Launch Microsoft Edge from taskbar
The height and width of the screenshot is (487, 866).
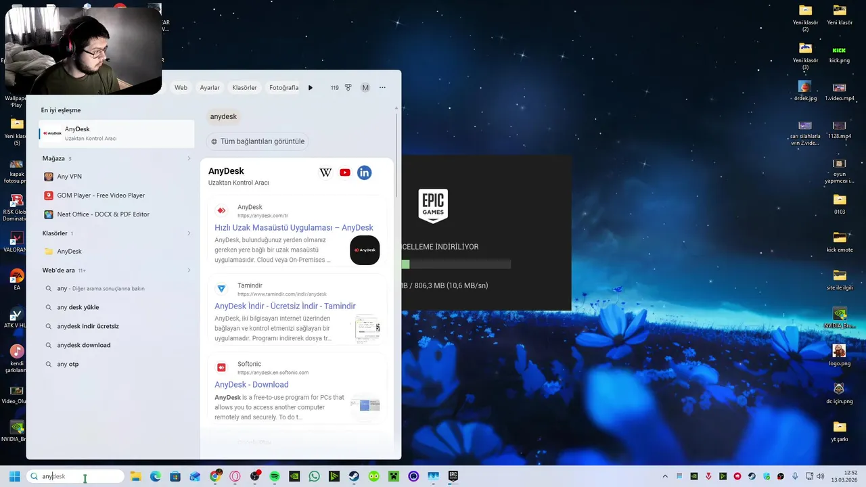coord(156,476)
